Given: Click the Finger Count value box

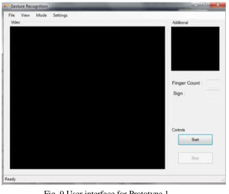Looking at the screenshot, I should (213, 83).
